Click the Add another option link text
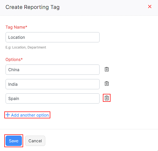The width and height of the screenshot is (158, 151). (x=30, y=115)
